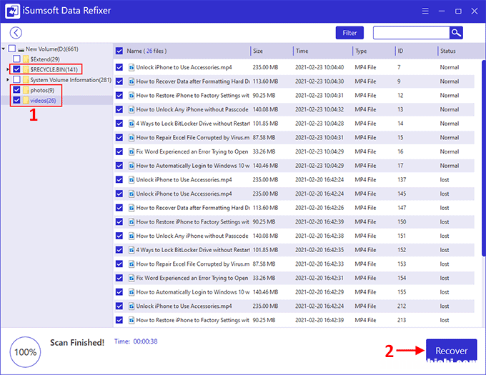Click the $RECYCLE.BIN folder icon
The width and height of the screenshot is (486, 375).
tap(26, 69)
